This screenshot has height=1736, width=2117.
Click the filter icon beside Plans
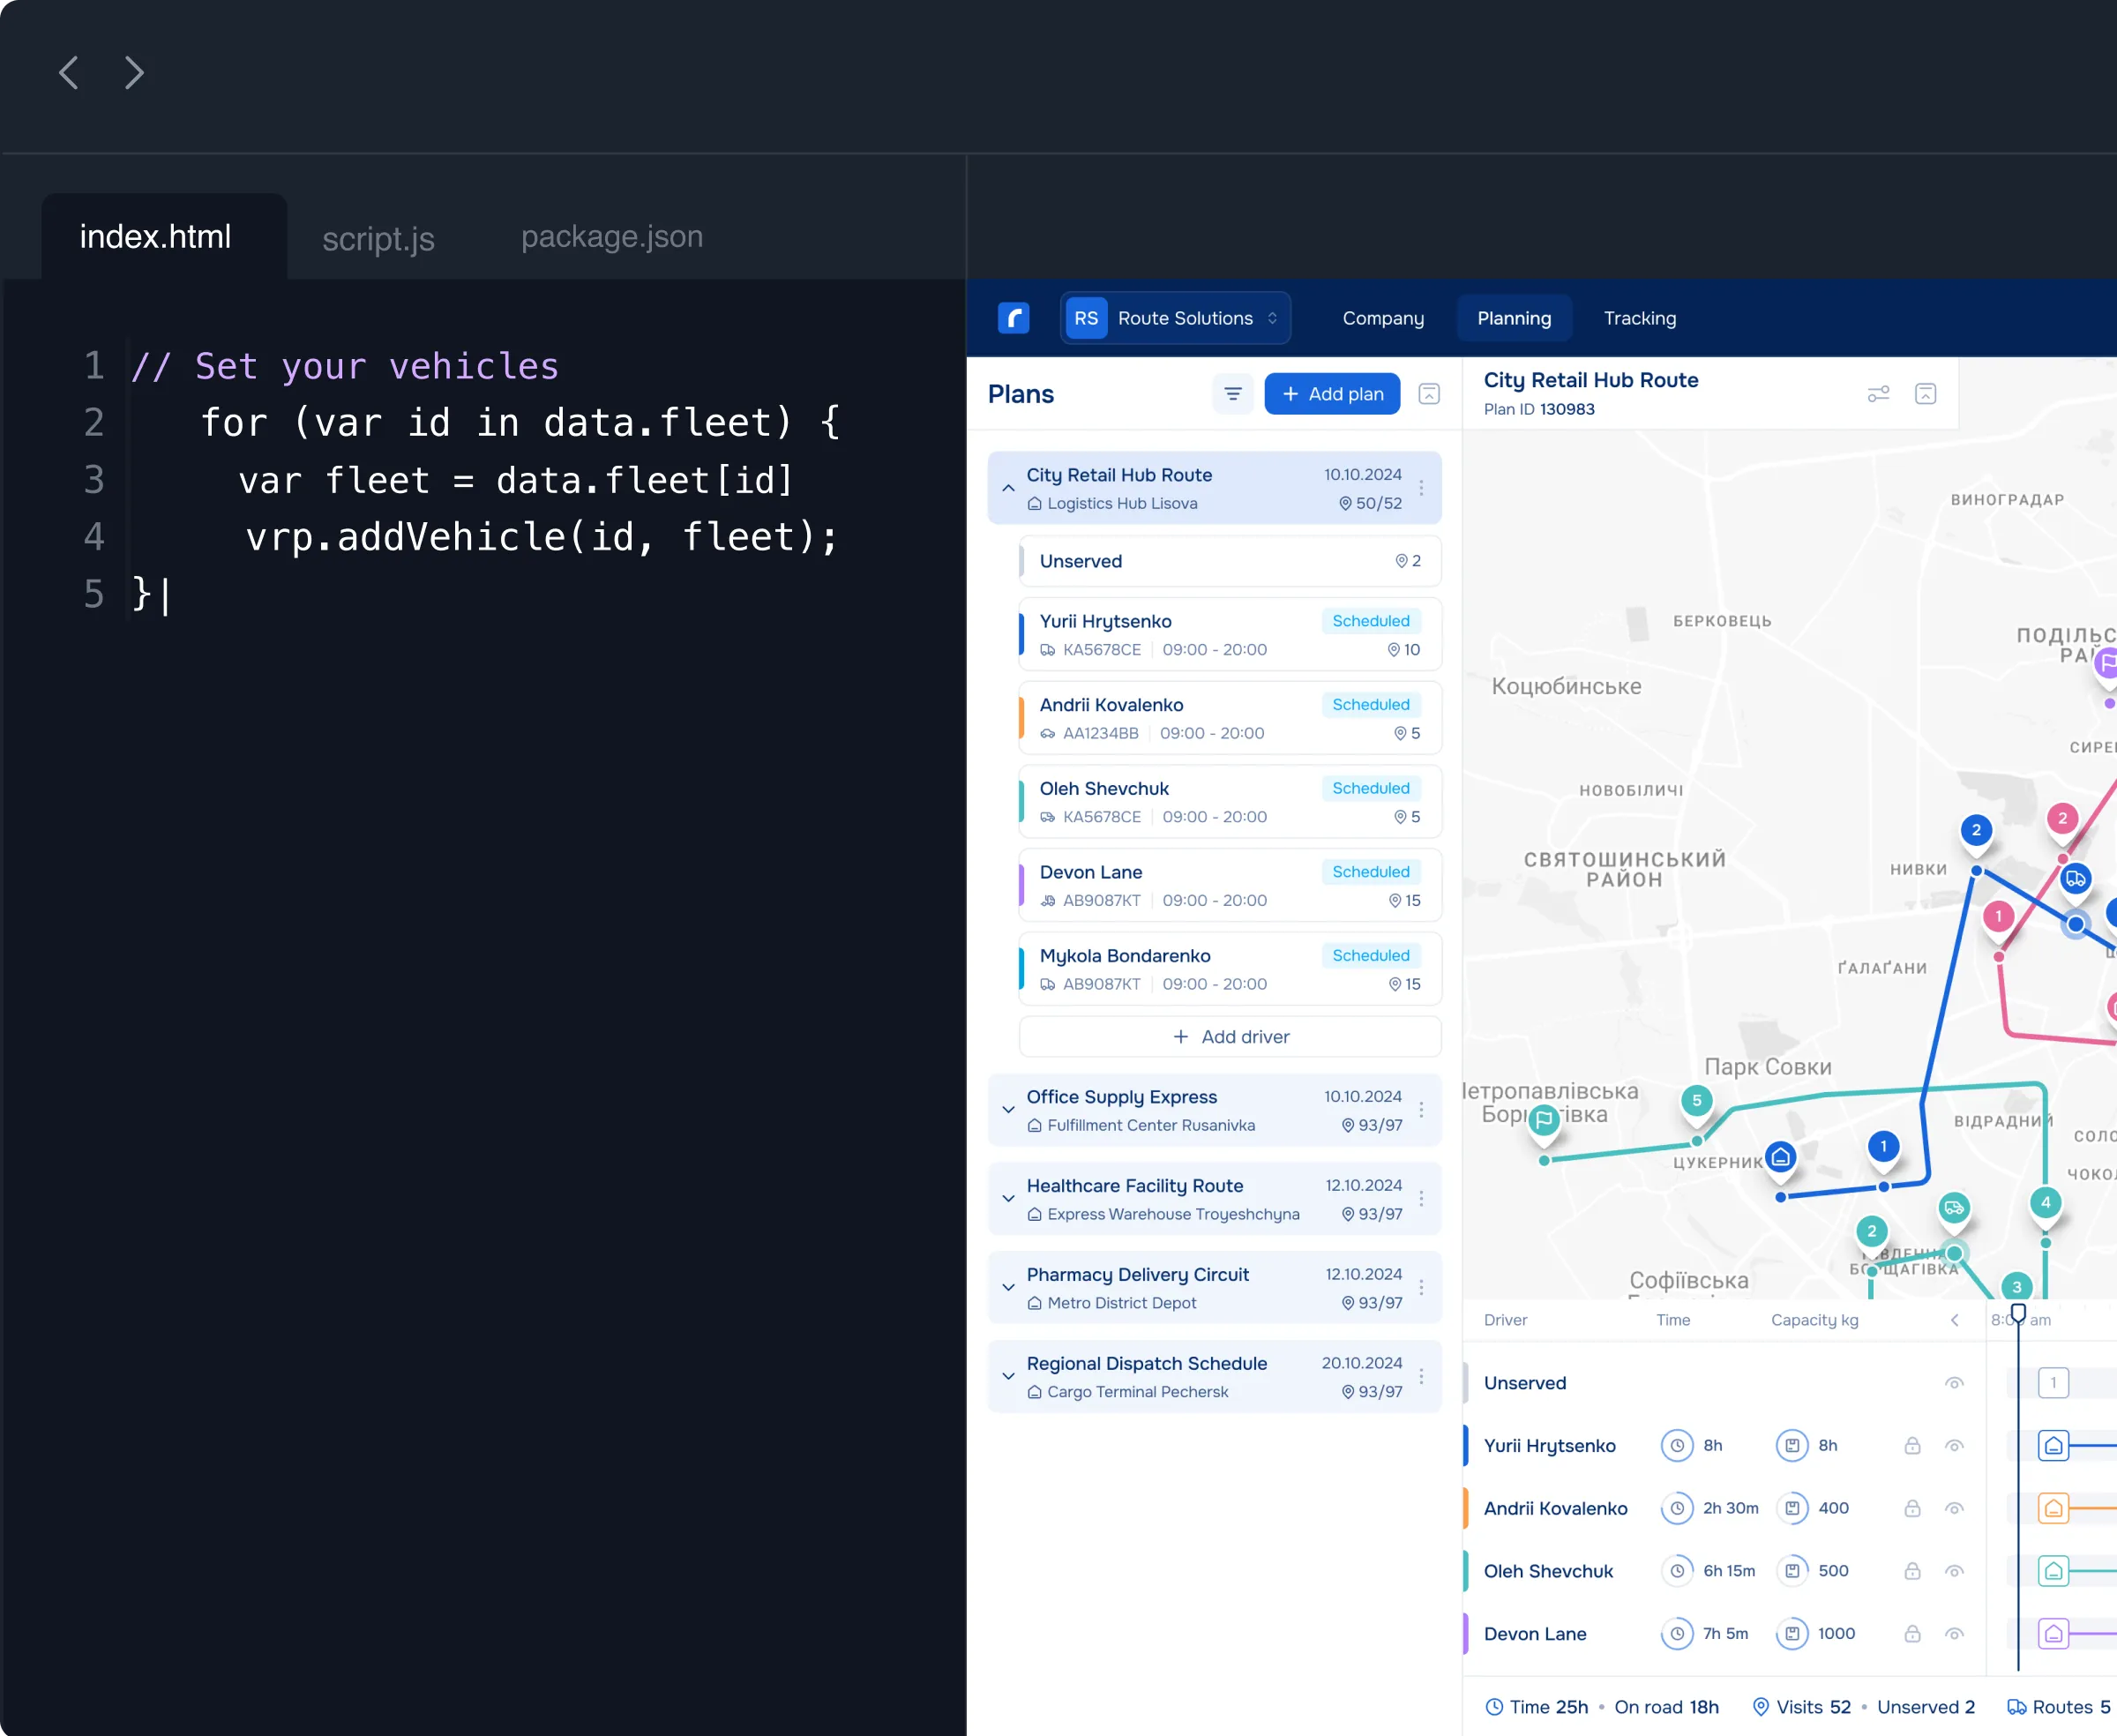(x=1232, y=394)
